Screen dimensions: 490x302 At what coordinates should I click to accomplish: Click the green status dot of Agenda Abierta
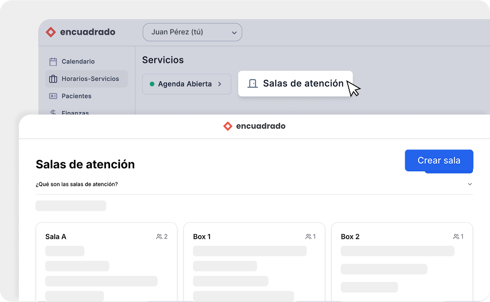[152, 84]
